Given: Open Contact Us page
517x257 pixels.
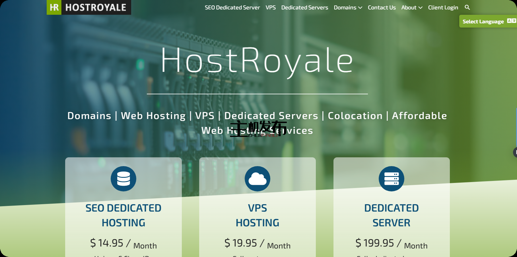Looking at the screenshot, I should coord(382,8).
